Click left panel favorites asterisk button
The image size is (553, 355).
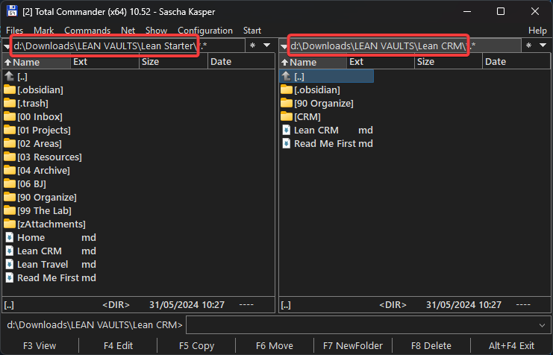click(x=252, y=45)
